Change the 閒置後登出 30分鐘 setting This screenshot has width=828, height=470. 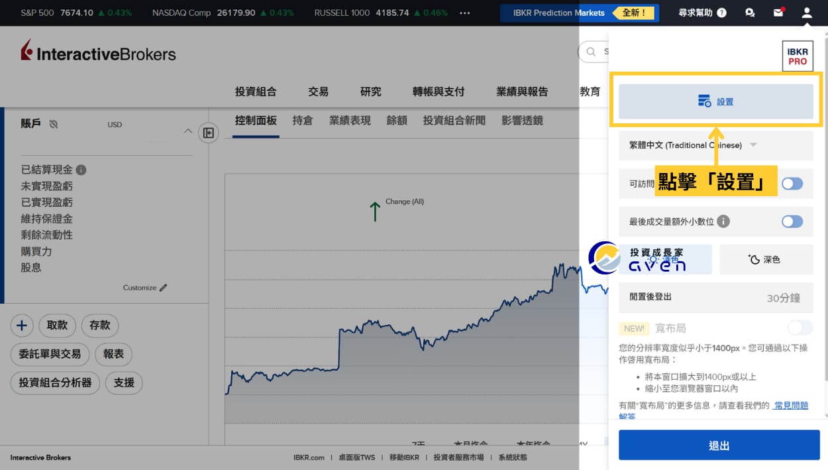[716, 298]
